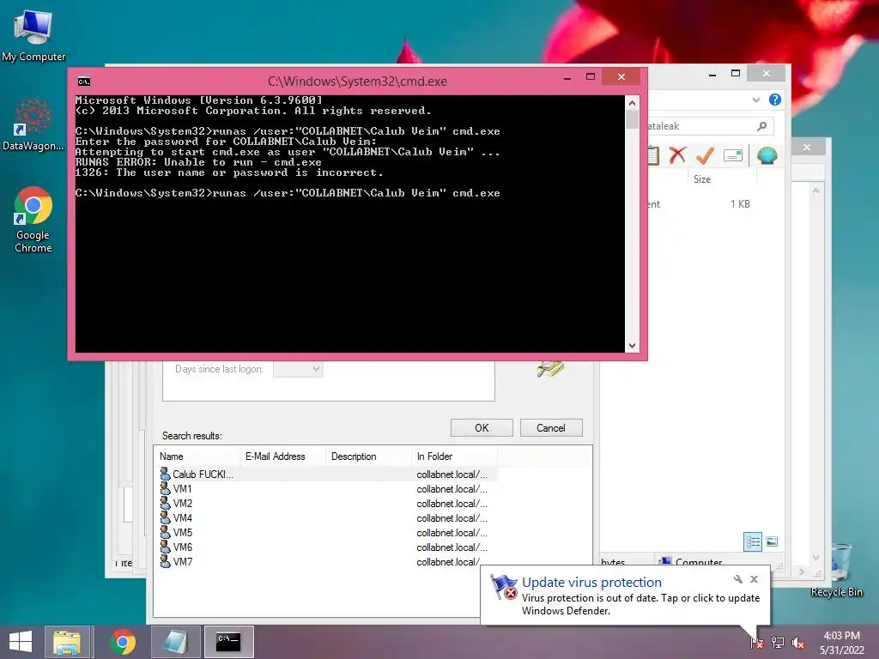This screenshot has width=879, height=659.
Task: Click the muted volume icon in tray
Action: point(798,643)
